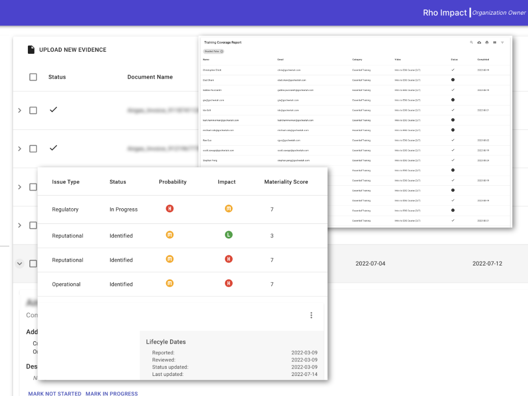The image size is (528, 396).
Task: Toggle the select-all checkbox beside Status header
Action: [x=33, y=77]
